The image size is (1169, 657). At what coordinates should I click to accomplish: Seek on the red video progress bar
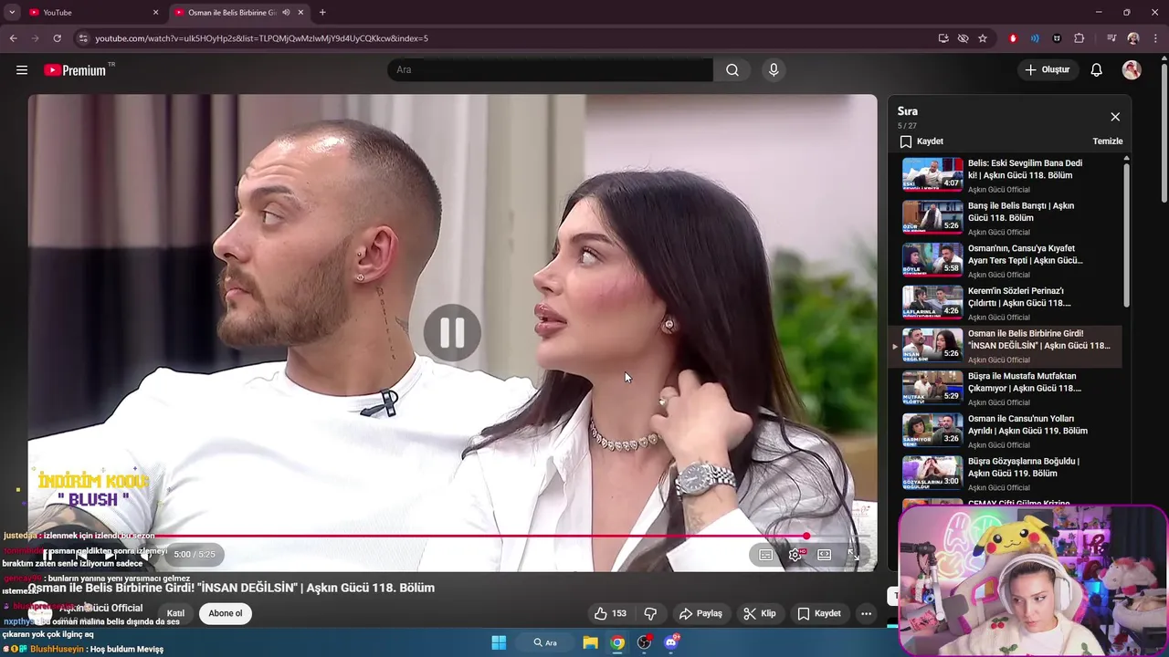(x=452, y=537)
